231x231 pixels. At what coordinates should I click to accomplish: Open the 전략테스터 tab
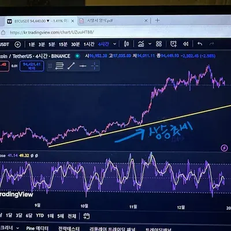tap(69, 229)
